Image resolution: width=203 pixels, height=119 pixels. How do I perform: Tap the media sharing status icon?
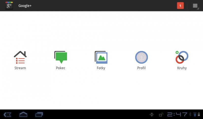pos(161,114)
